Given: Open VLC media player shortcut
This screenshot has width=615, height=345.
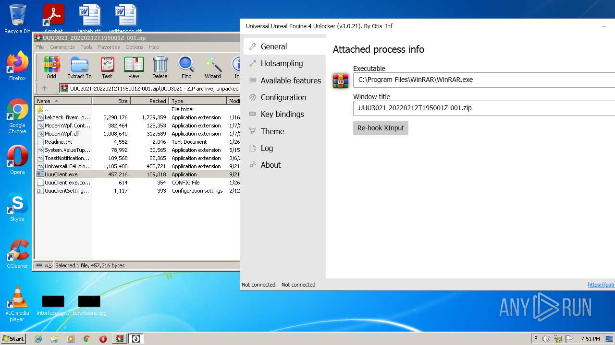Looking at the screenshot, I should (x=17, y=304).
